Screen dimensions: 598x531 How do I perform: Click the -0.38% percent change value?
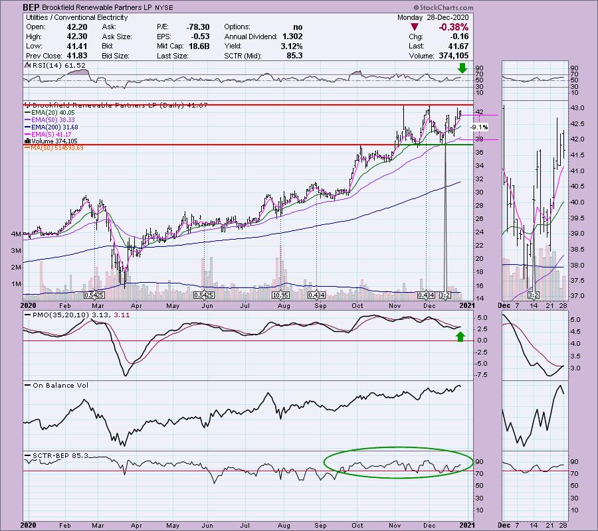(x=453, y=27)
